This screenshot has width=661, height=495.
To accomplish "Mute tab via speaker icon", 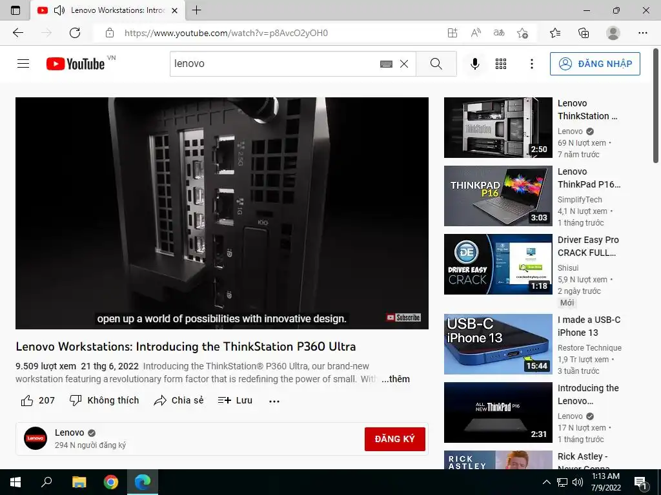I will point(59,10).
